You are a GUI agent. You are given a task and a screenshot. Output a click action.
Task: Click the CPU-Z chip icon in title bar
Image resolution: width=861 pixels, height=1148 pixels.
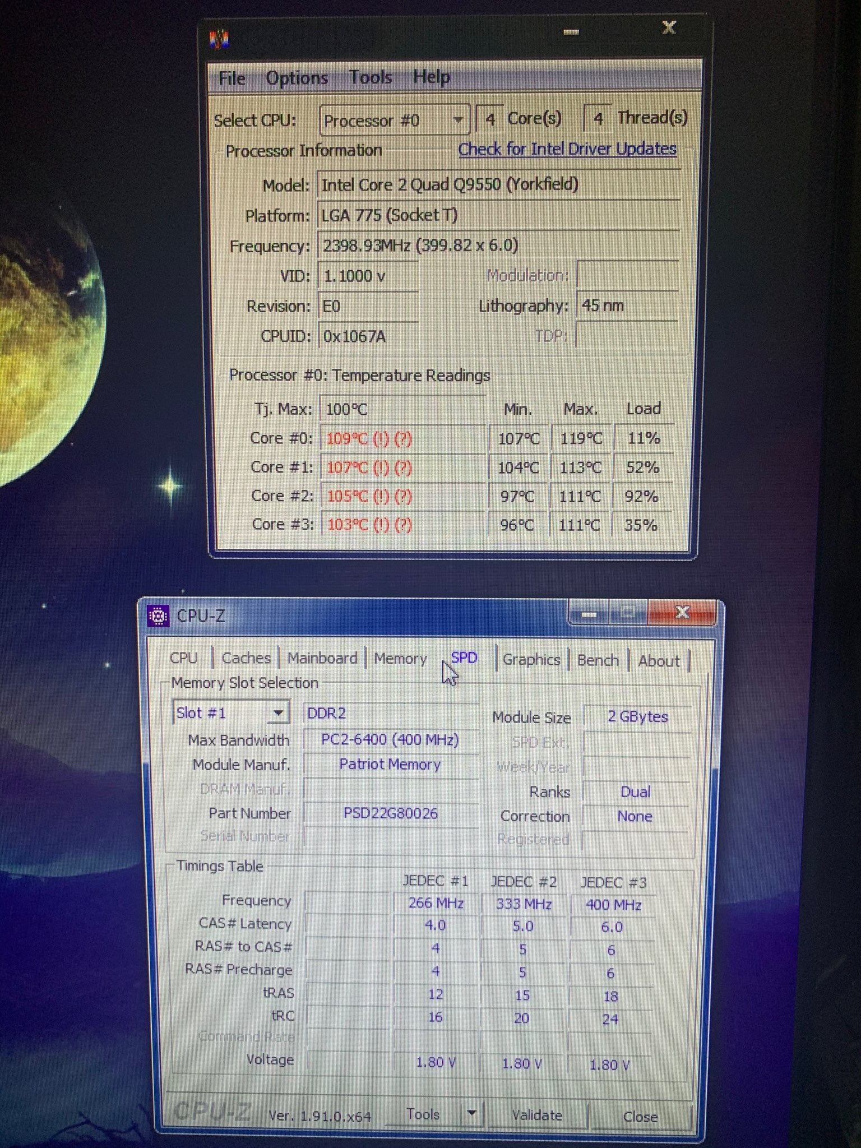[159, 616]
